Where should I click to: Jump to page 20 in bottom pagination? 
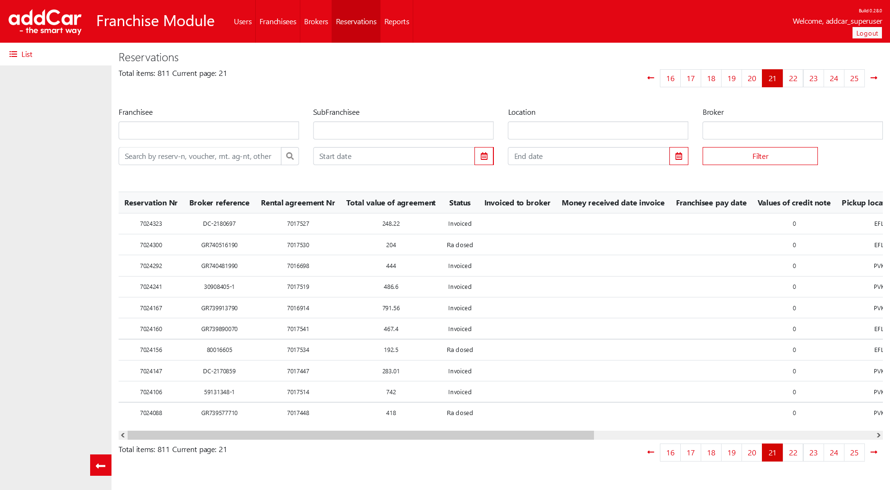[752, 453]
